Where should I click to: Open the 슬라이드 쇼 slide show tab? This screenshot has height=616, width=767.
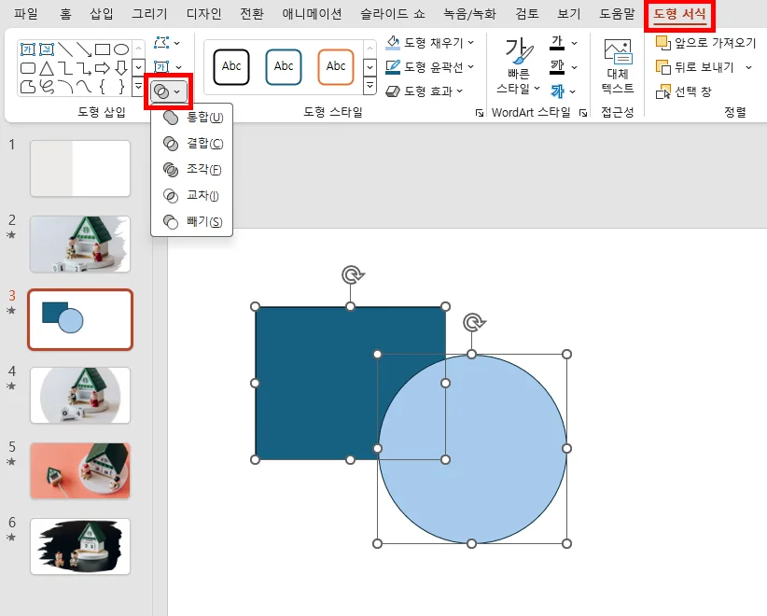[x=393, y=14]
